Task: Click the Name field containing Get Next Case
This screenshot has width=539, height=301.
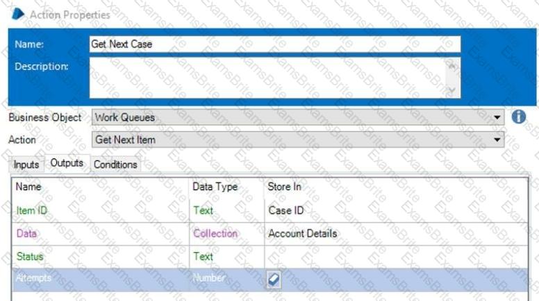Action: (x=274, y=44)
